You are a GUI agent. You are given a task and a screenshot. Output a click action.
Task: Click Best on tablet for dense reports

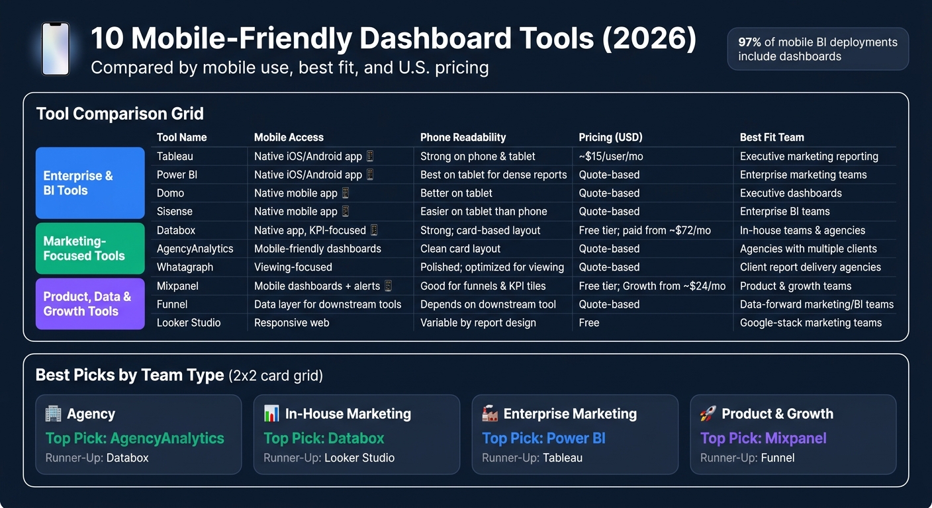[494, 175]
